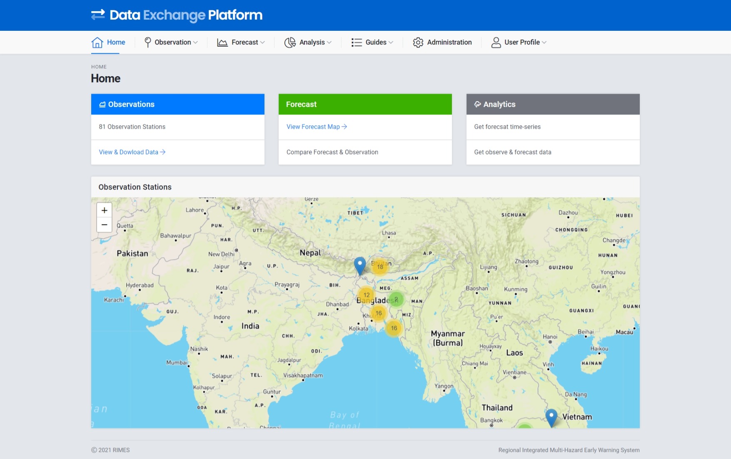The height and width of the screenshot is (459, 731).
Task: Click the blue station marker near Nepal
Action: pyautogui.click(x=360, y=266)
